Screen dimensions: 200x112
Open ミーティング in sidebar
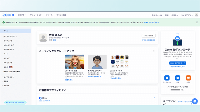(x=8, y=41)
